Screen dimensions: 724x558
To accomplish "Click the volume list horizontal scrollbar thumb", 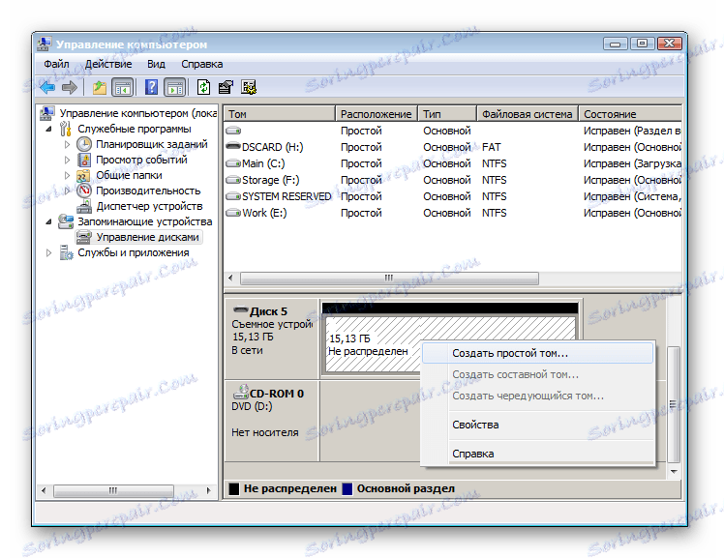I will 389,279.
